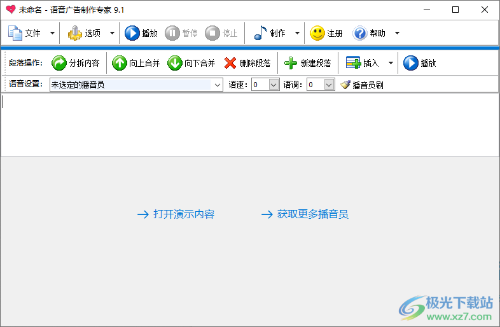Click inside the text editing area
This screenshot has width=500, height=327.
[250, 125]
